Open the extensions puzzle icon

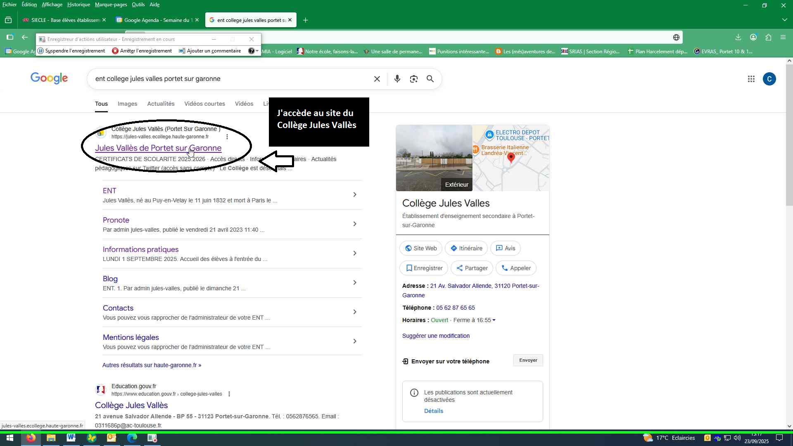point(768,37)
